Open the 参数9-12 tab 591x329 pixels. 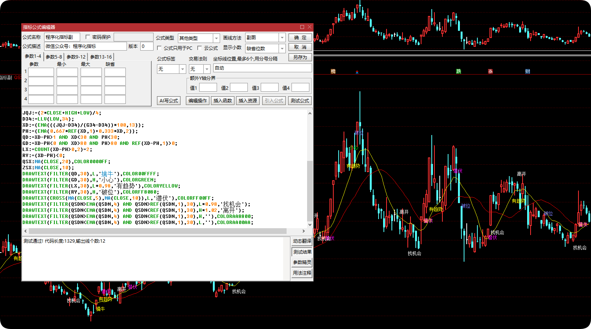76,57
